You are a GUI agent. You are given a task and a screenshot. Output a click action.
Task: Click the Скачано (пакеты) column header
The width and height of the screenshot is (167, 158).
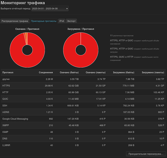pyautogui.click(x=96, y=72)
